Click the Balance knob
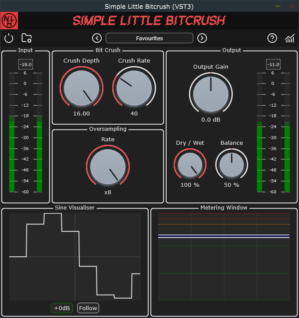The width and height of the screenshot is (299, 318). tap(231, 164)
